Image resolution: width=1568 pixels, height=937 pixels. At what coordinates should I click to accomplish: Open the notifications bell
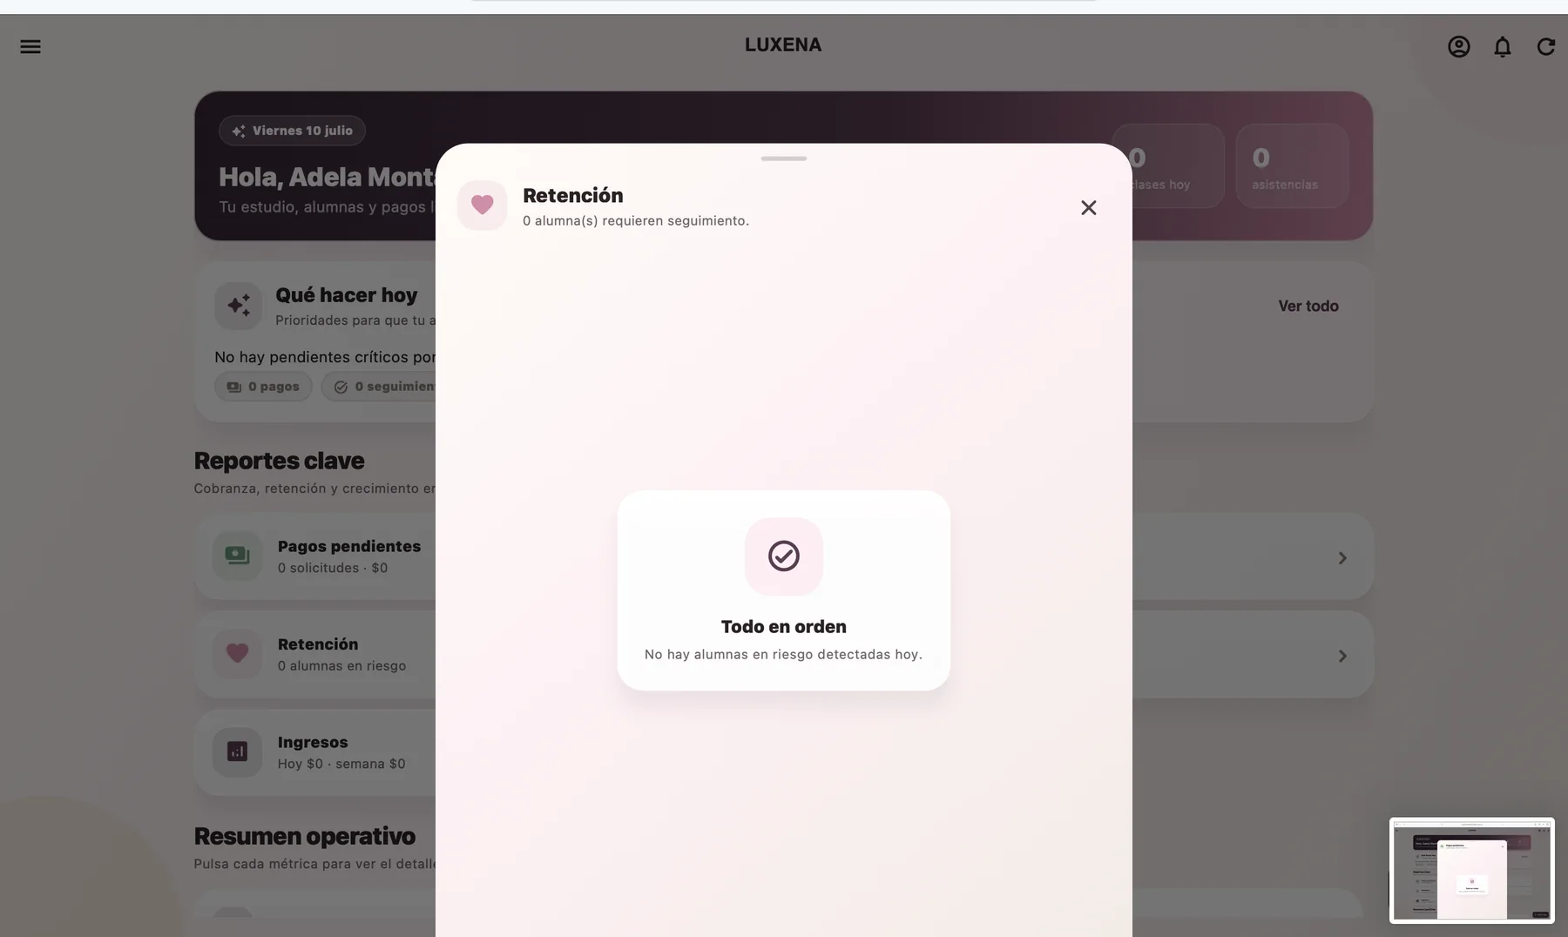pos(1503,47)
